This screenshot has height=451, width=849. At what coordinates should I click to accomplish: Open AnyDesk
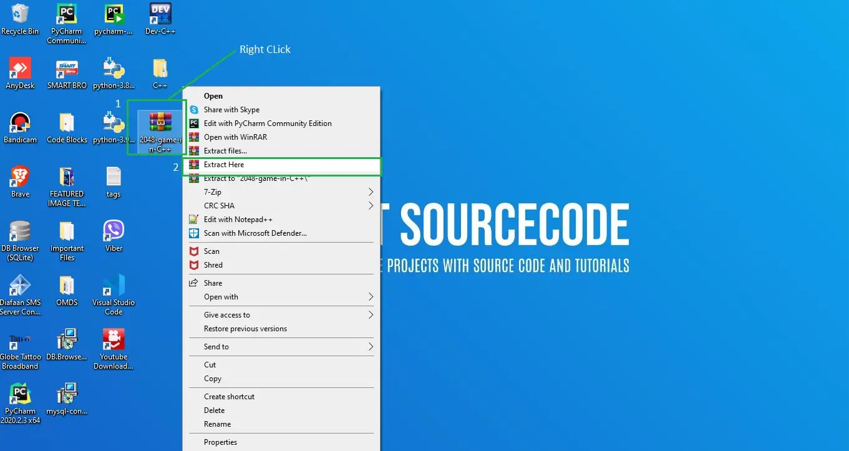[x=19, y=69]
